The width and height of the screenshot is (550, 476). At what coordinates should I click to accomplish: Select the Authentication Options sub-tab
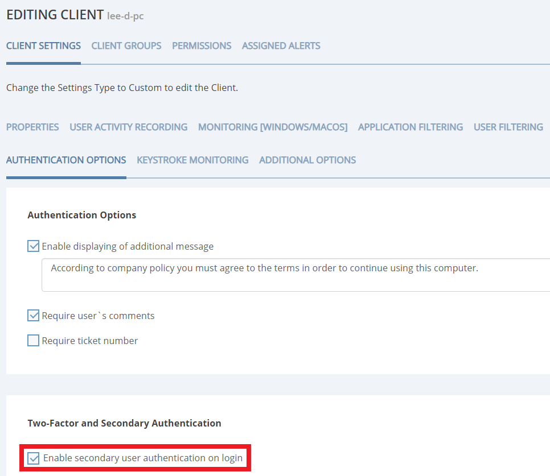point(66,160)
